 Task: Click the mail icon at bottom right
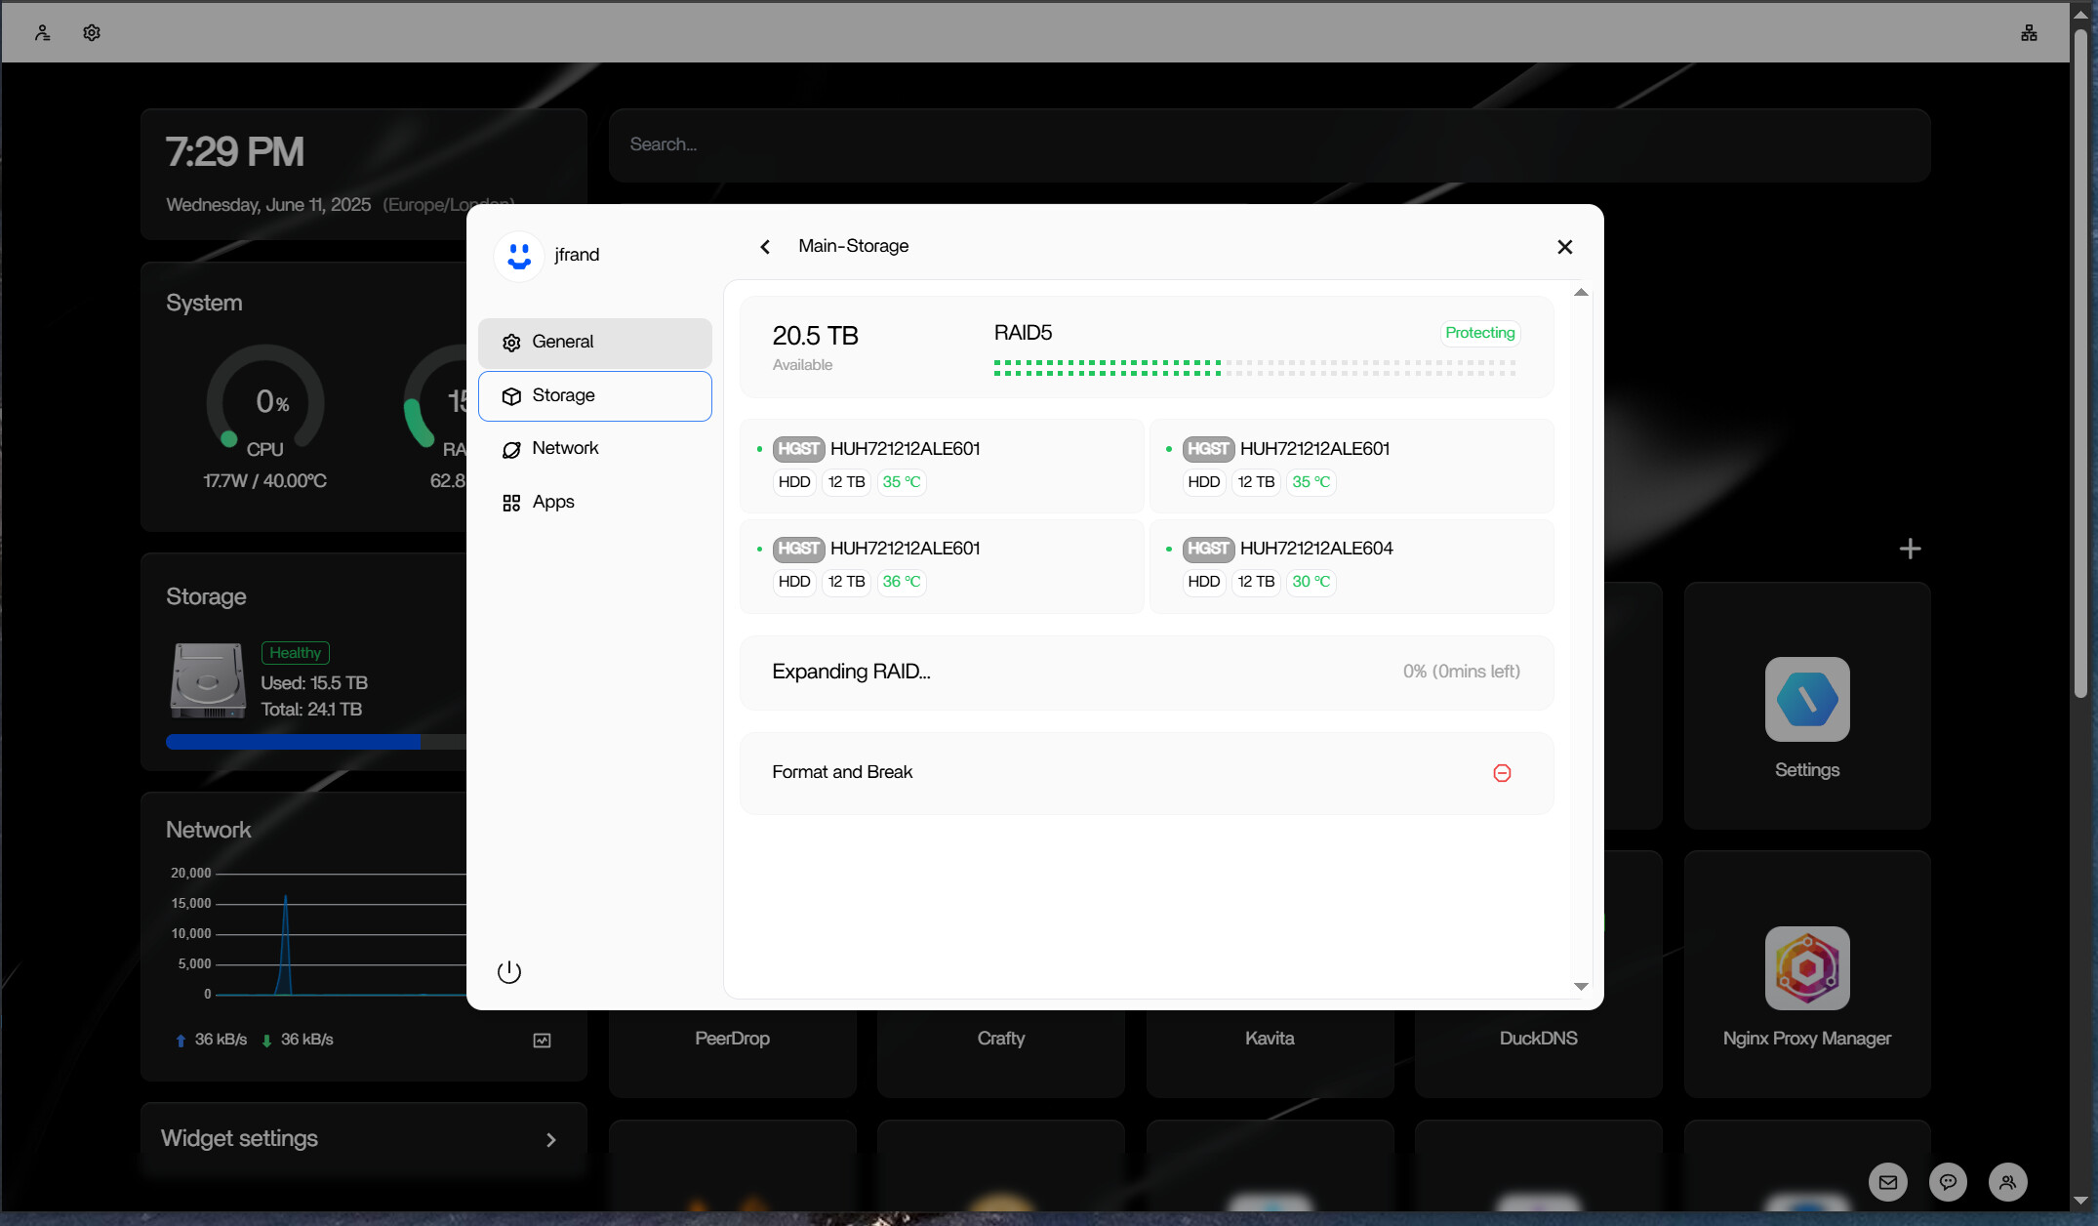[1888, 1182]
